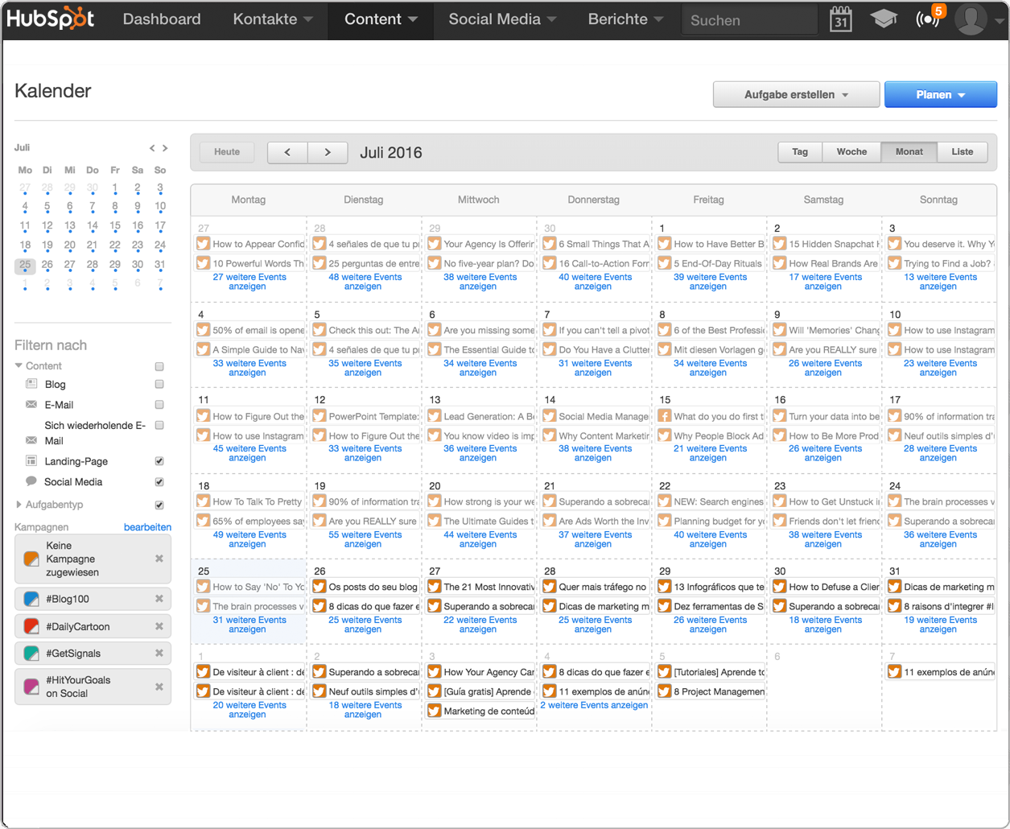Image resolution: width=1010 pixels, height=829 pixels.
Task: Open the Planen dropdown button
Action: (940, 95)
